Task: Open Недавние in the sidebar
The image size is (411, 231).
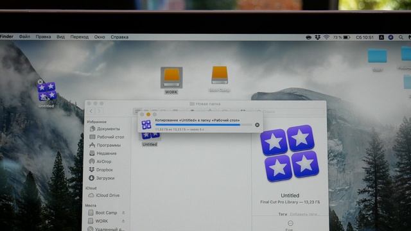Action: [103, 153]
